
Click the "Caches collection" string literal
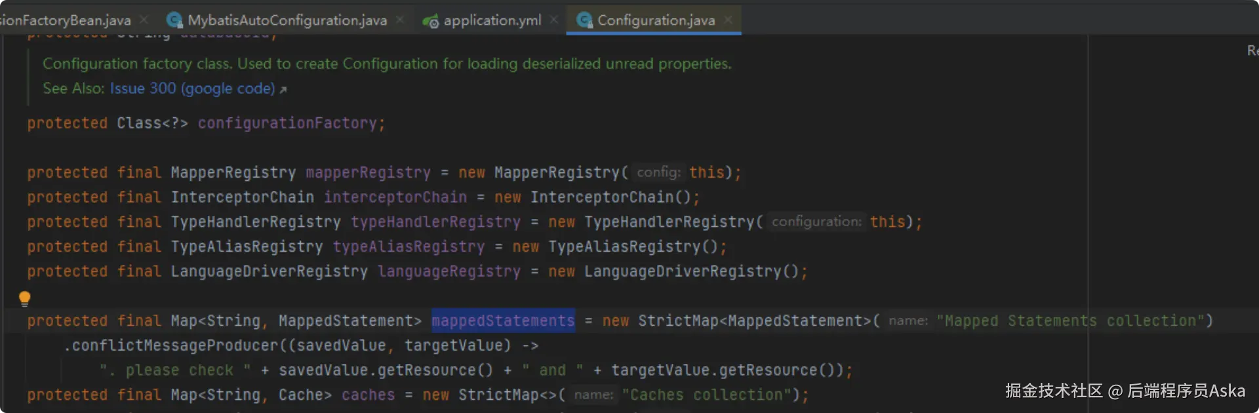click(x=706, y=395)
